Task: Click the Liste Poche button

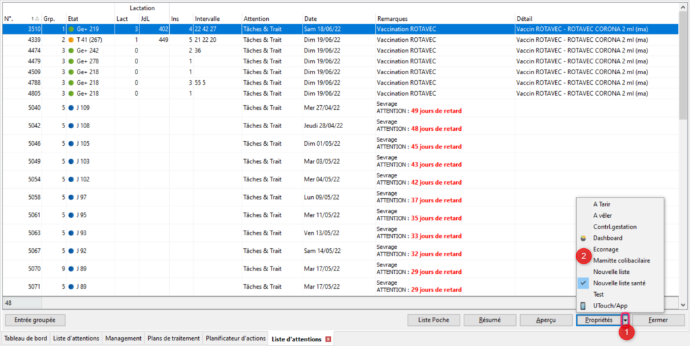Action: 433,320
